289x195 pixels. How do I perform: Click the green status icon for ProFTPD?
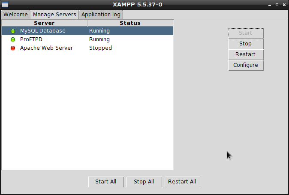[13, 39]
